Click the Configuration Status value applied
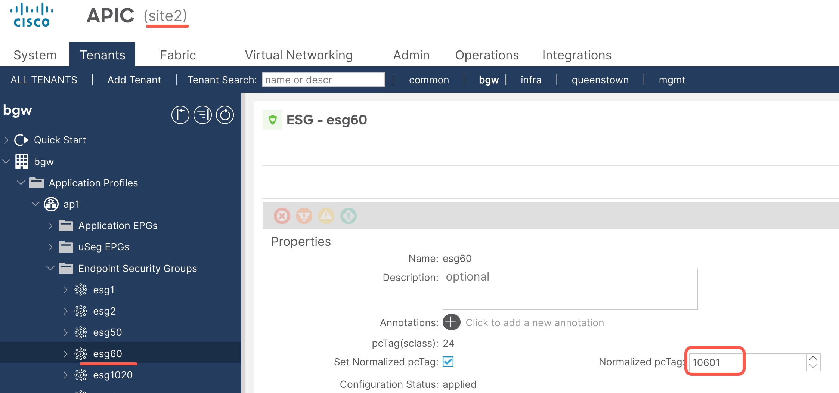Image resolution: width=839 pixels, height=393 pixels. (459, 384)
